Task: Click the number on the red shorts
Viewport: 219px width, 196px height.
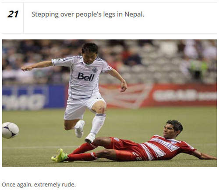Action: pos(137,156)
